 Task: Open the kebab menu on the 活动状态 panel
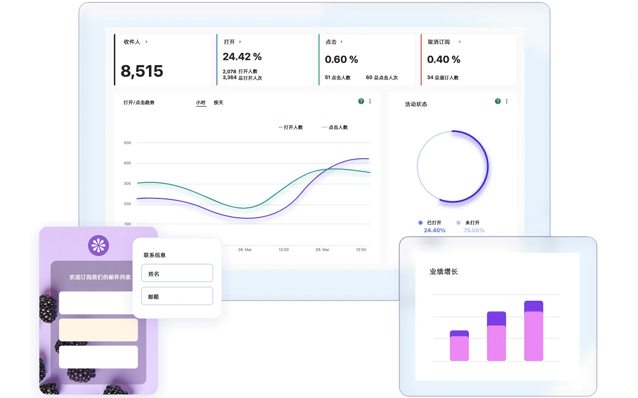[507, 101]
